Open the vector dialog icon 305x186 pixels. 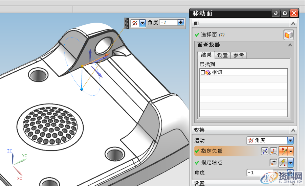pyautogui.click(x=273, y=151)
